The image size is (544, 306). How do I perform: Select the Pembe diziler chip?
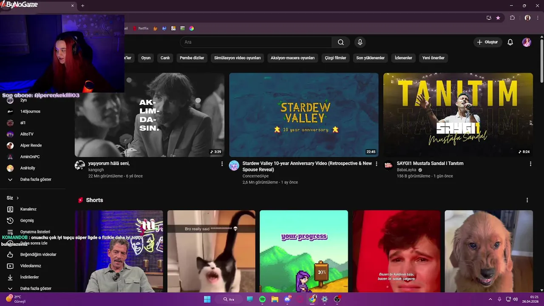(x=192, y=58)
